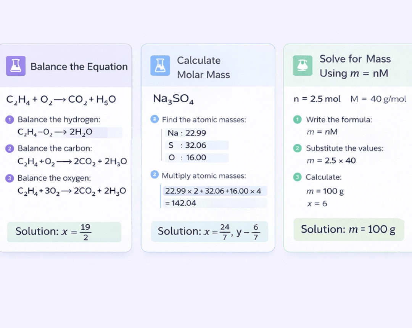Viewport: 412px width, 328px height.
Task: Click the Solution x = 24/7 box
Action: click(209, 232)
